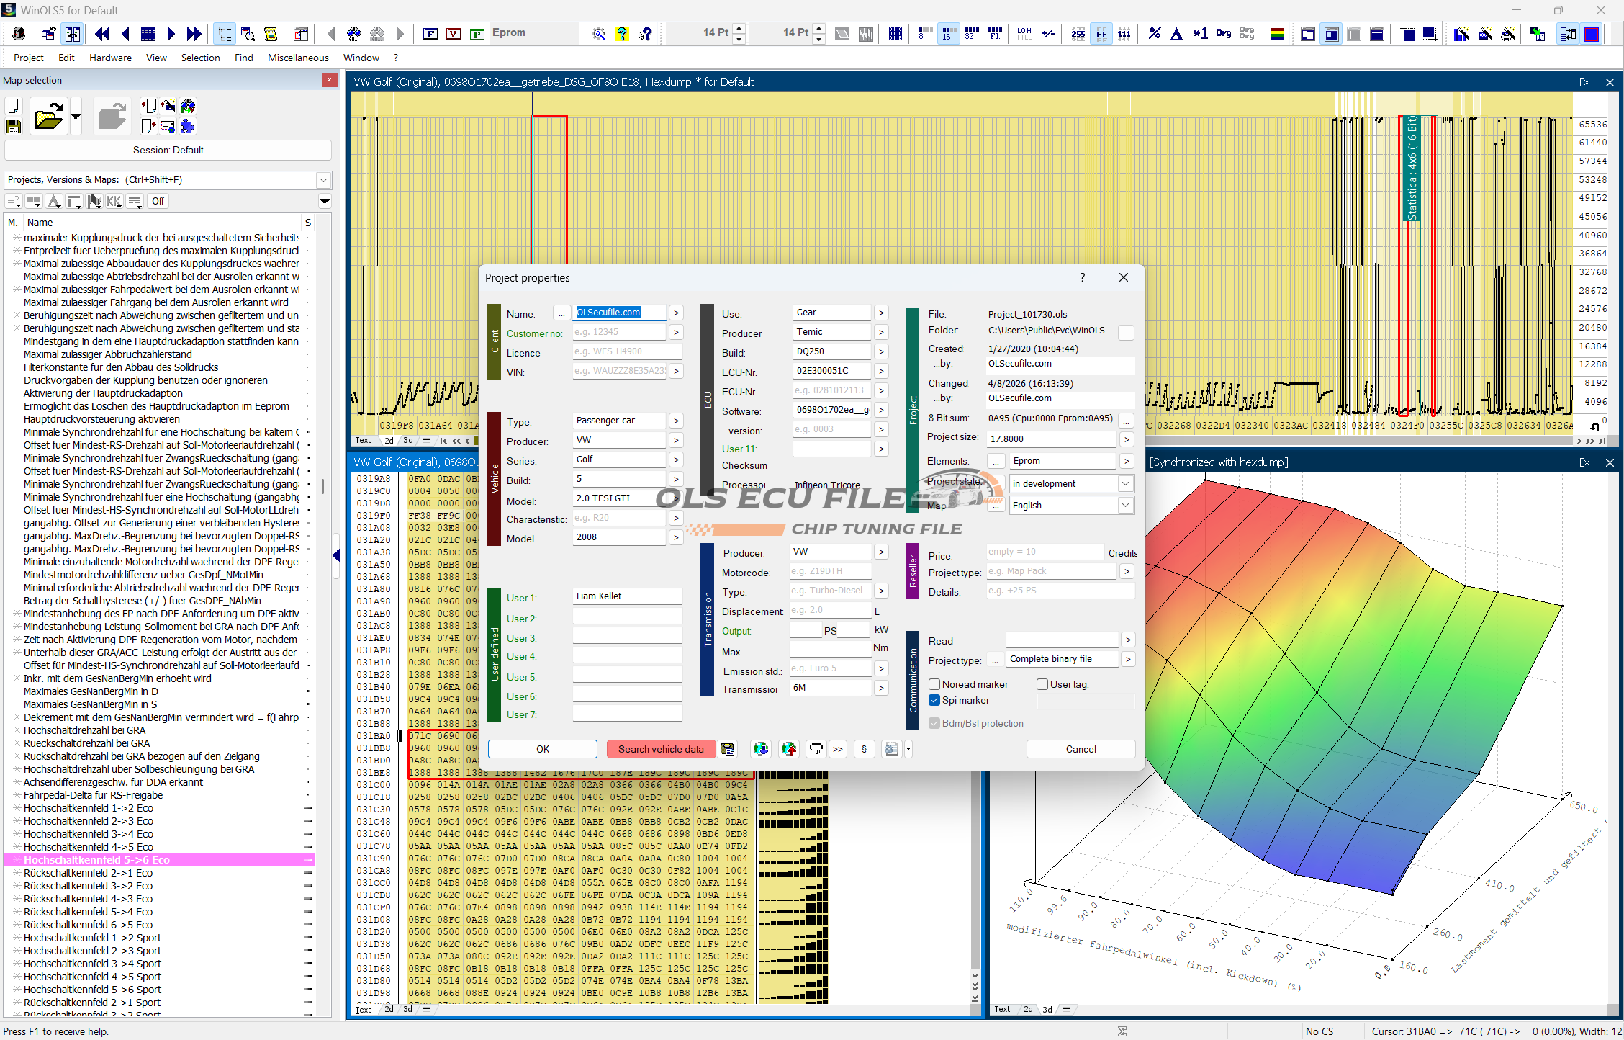The height and width of the screenshot is (1040, 1624).
Task: Check the User tag checkbox
Action: (x=1042, y=684)
